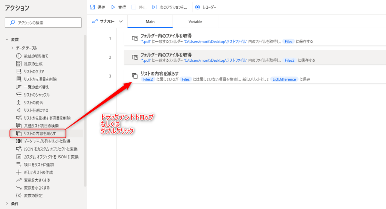386x209 pixels.
Task: Expand the 条件 category
Action: pyautogui.click(x=7, y=204)
